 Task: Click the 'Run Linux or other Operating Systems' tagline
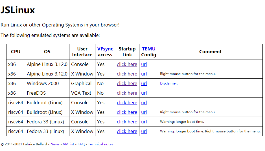(x=60, y=25)
